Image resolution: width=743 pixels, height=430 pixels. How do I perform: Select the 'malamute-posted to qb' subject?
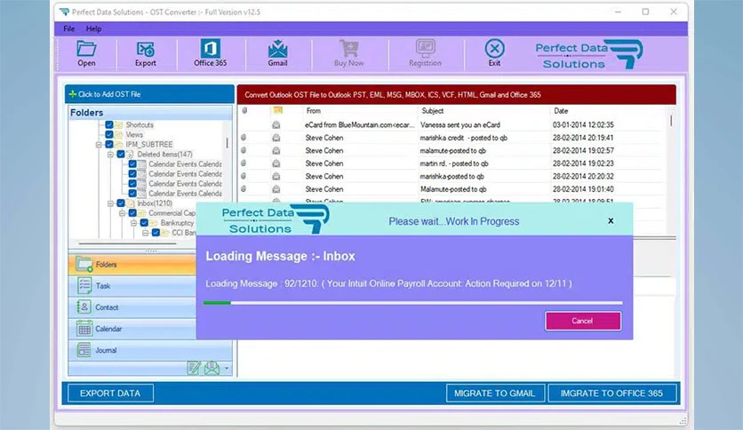tap(452, 151)
